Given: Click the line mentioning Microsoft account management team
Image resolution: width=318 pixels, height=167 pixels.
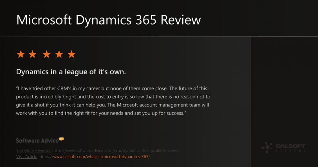Looking at the screenshot, I should (112, 105).
